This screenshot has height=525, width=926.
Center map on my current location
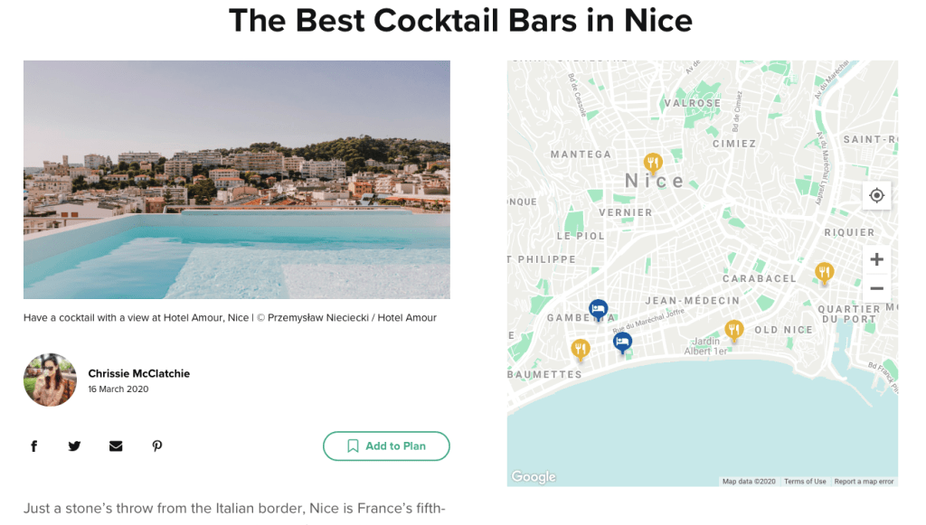(x=876, y=195)
